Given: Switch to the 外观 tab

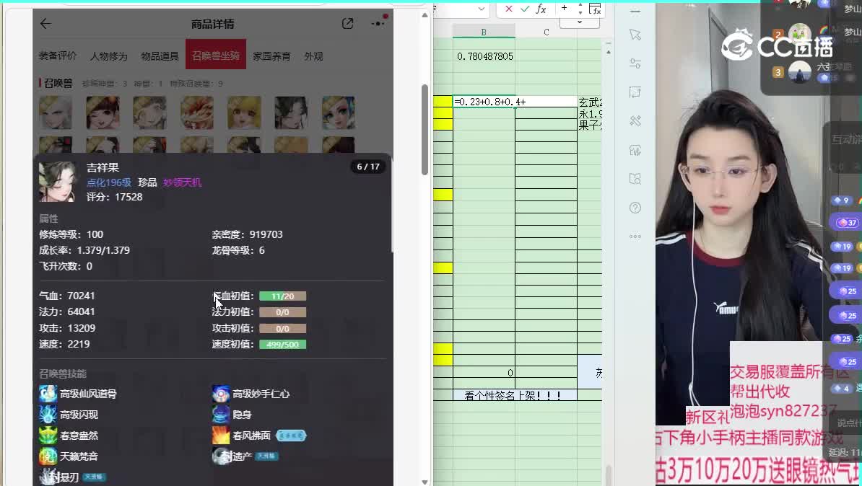Looking at the screenshot, I should point(313,56).
